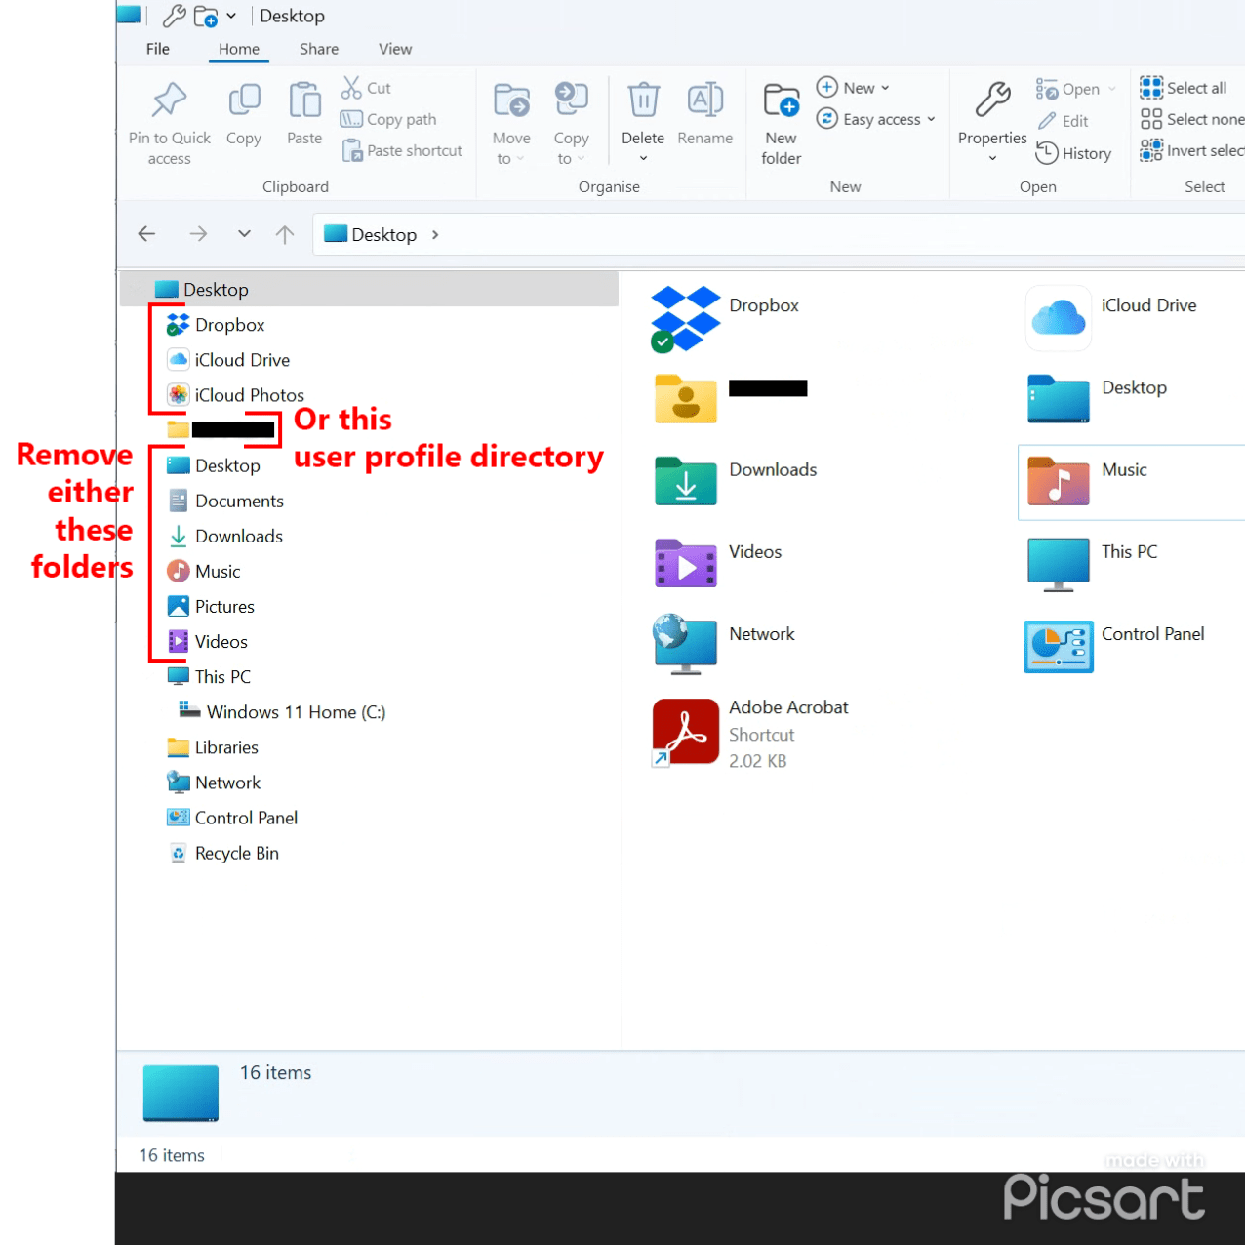Click the Cut scissors icon
Screen dimensions: 1245x1245
click(x=351, y=88)
